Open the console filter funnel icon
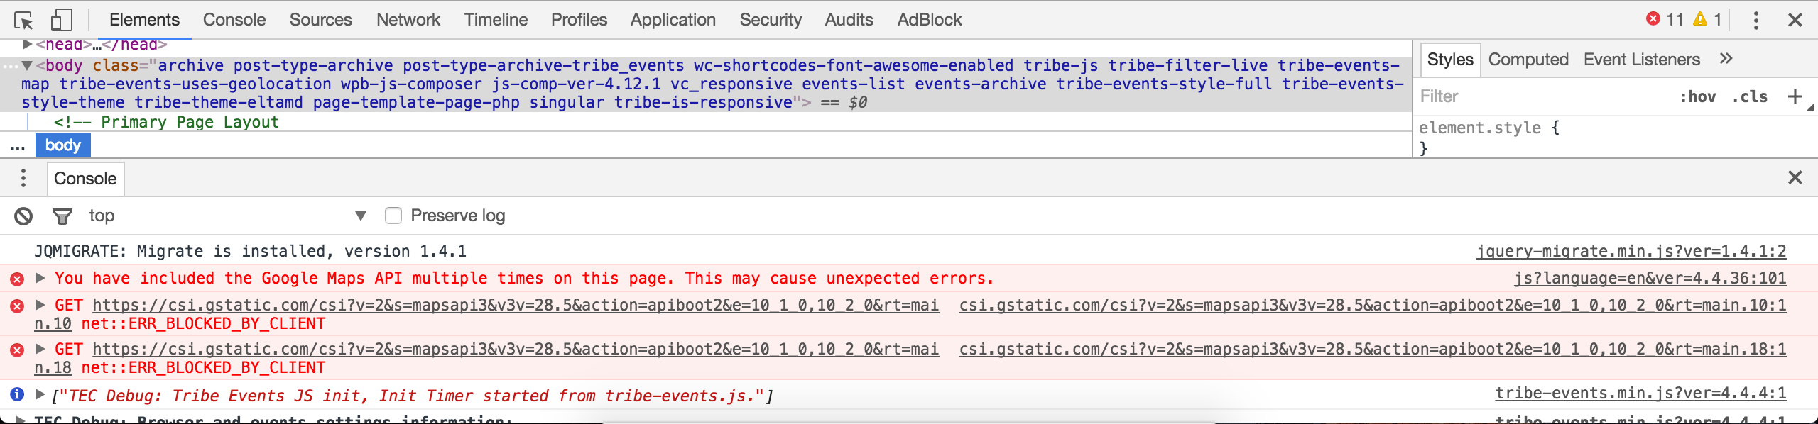The height and width of the screenshot is (424, 1818). (62, 216)
